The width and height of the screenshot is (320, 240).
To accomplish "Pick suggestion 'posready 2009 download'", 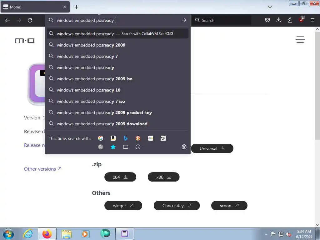I will [x=117, y=124].
